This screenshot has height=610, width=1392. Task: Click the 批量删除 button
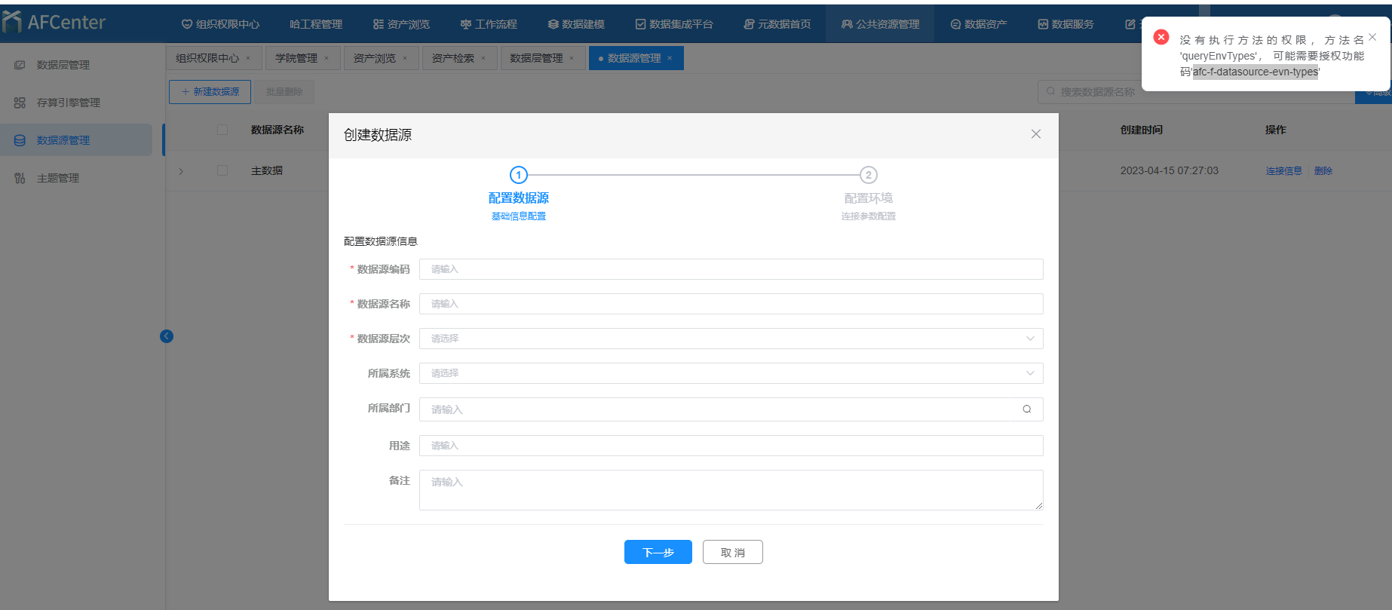(284, 92)
